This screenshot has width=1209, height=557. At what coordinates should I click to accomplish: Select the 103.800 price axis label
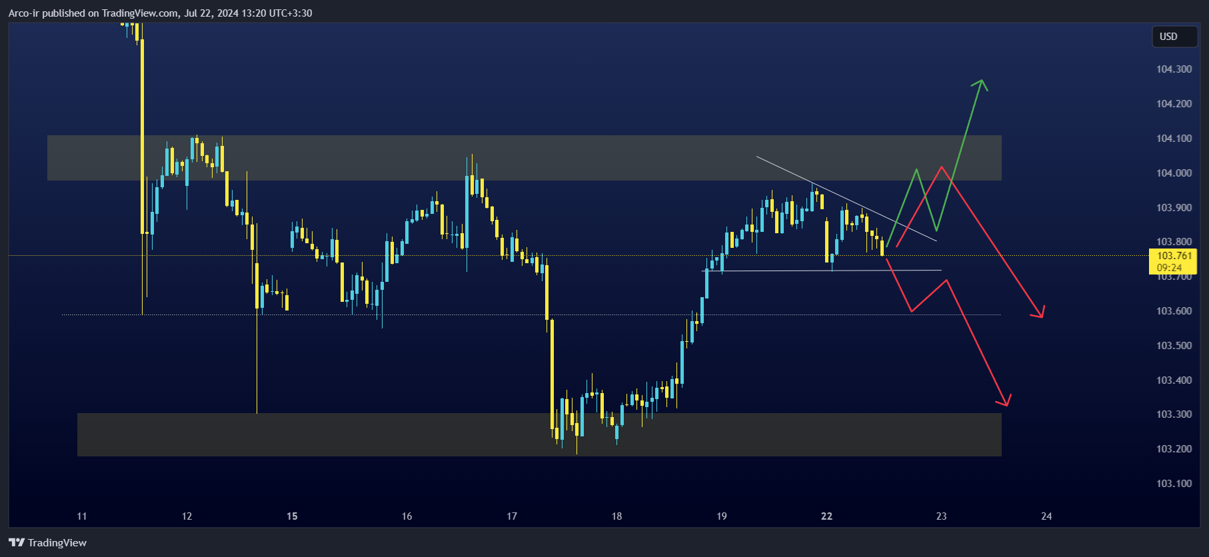coord(1174,242)
